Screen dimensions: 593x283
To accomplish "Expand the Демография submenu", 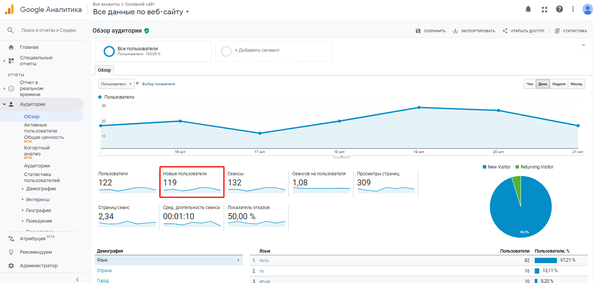I will [x=23, y=189].
